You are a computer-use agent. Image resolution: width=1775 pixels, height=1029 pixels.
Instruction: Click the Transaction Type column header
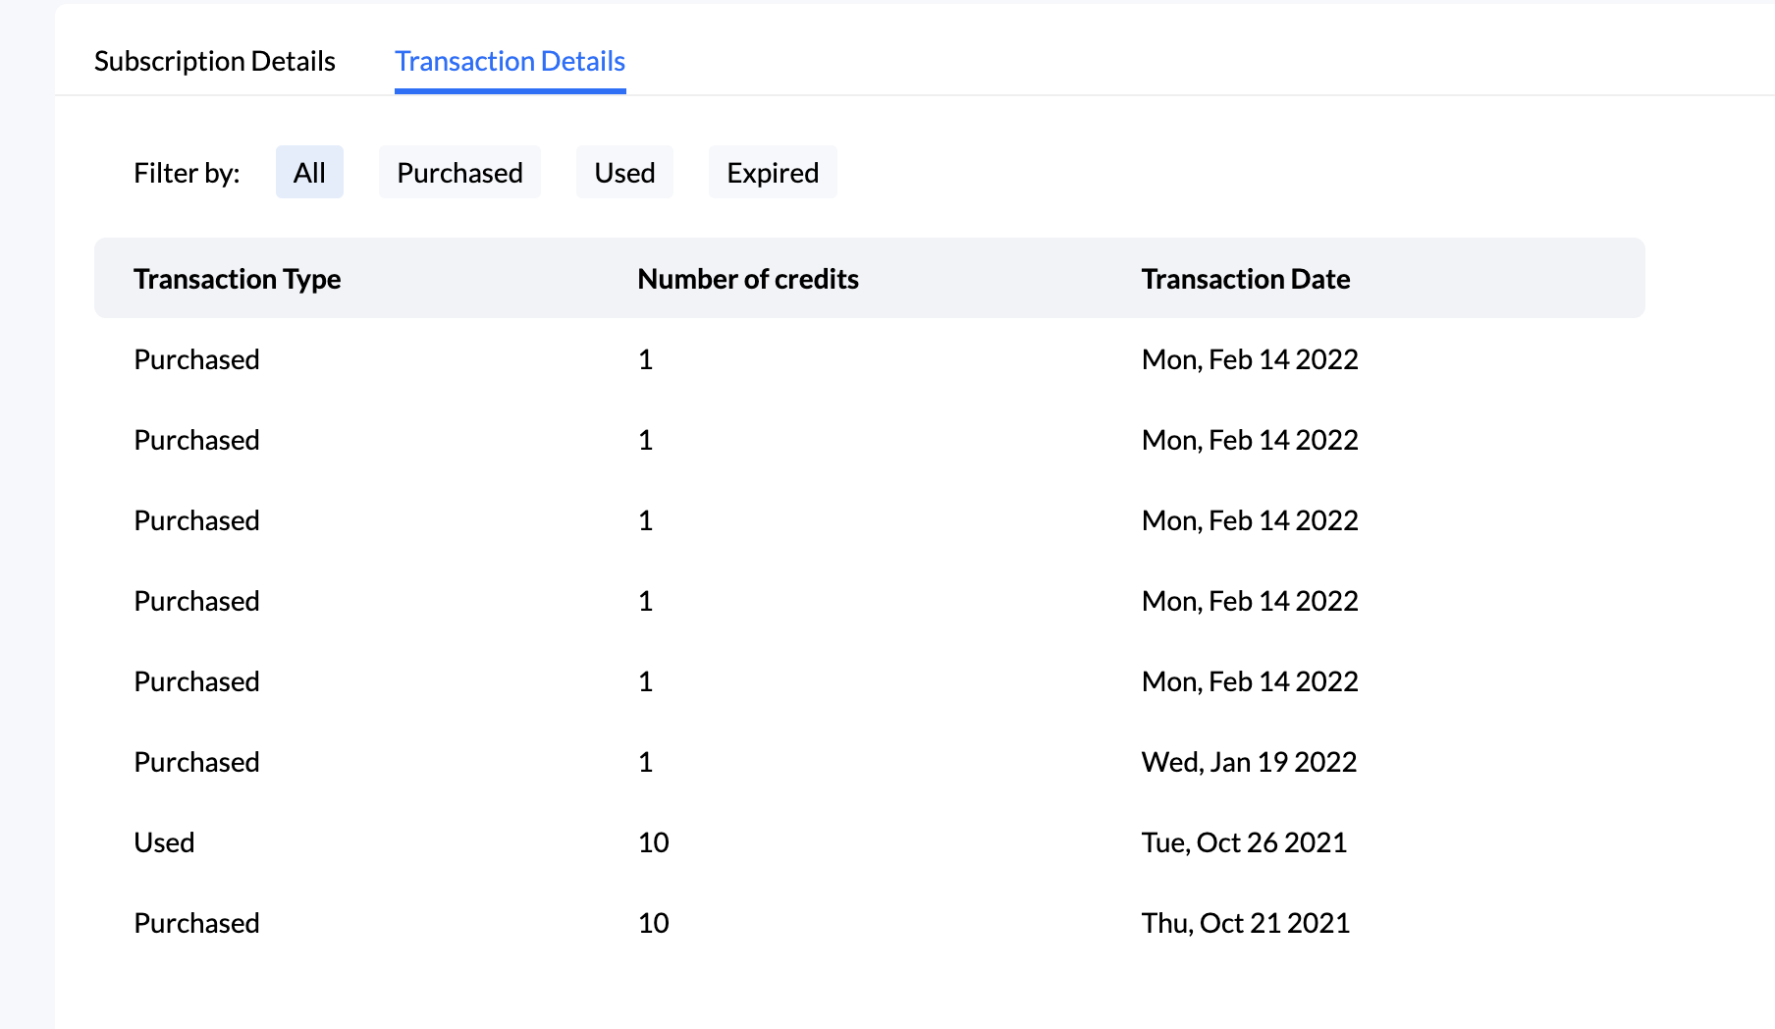[x=237, y=279]
